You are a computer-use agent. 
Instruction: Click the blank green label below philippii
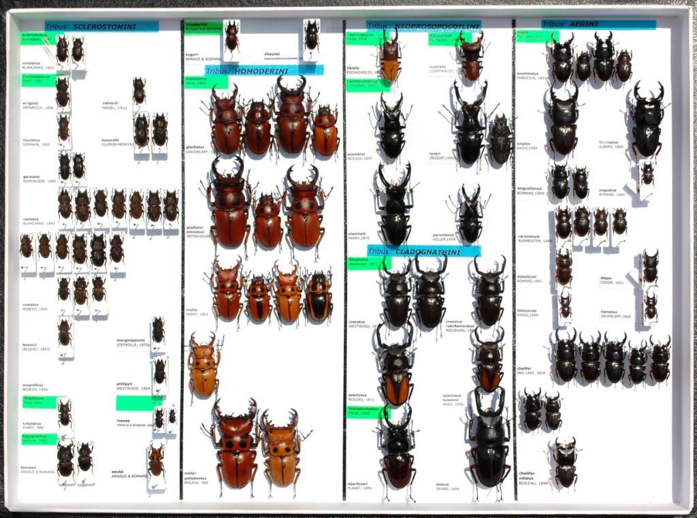(x=137, y=403)
